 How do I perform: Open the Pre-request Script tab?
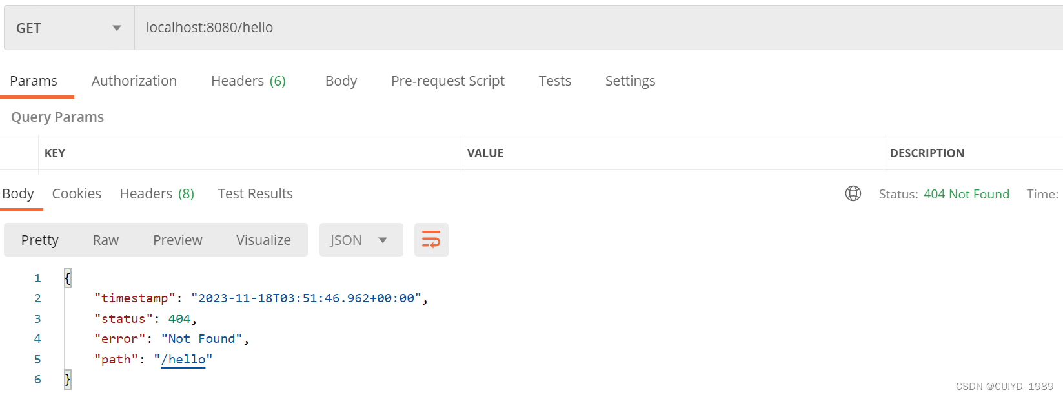point(448,81)
